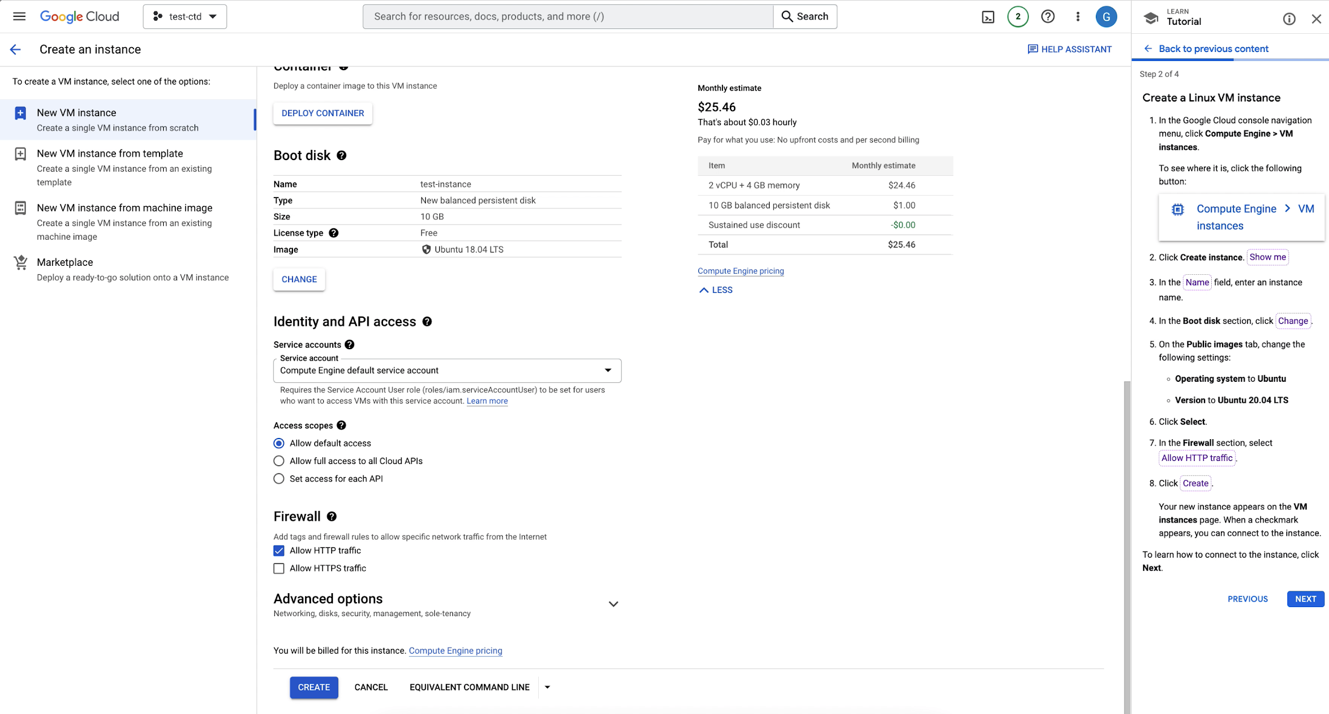Click the machine image option icon
The image size is (1329, 714).
(20, 208)
